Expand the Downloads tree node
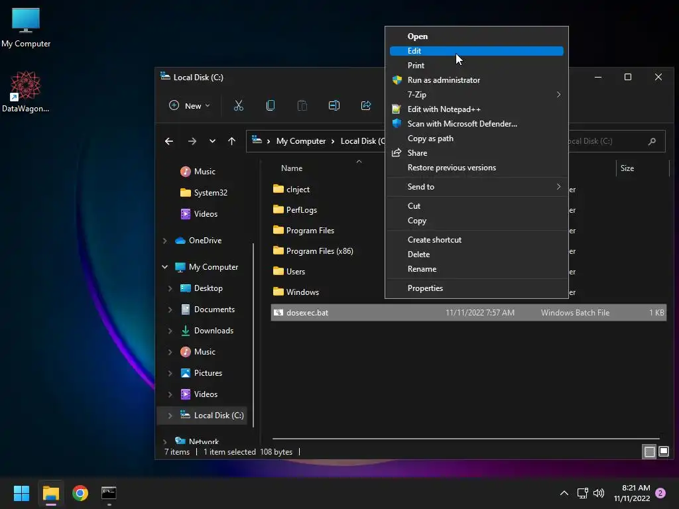This screenshot has width=679, height=509. click(x=170, y=331)
